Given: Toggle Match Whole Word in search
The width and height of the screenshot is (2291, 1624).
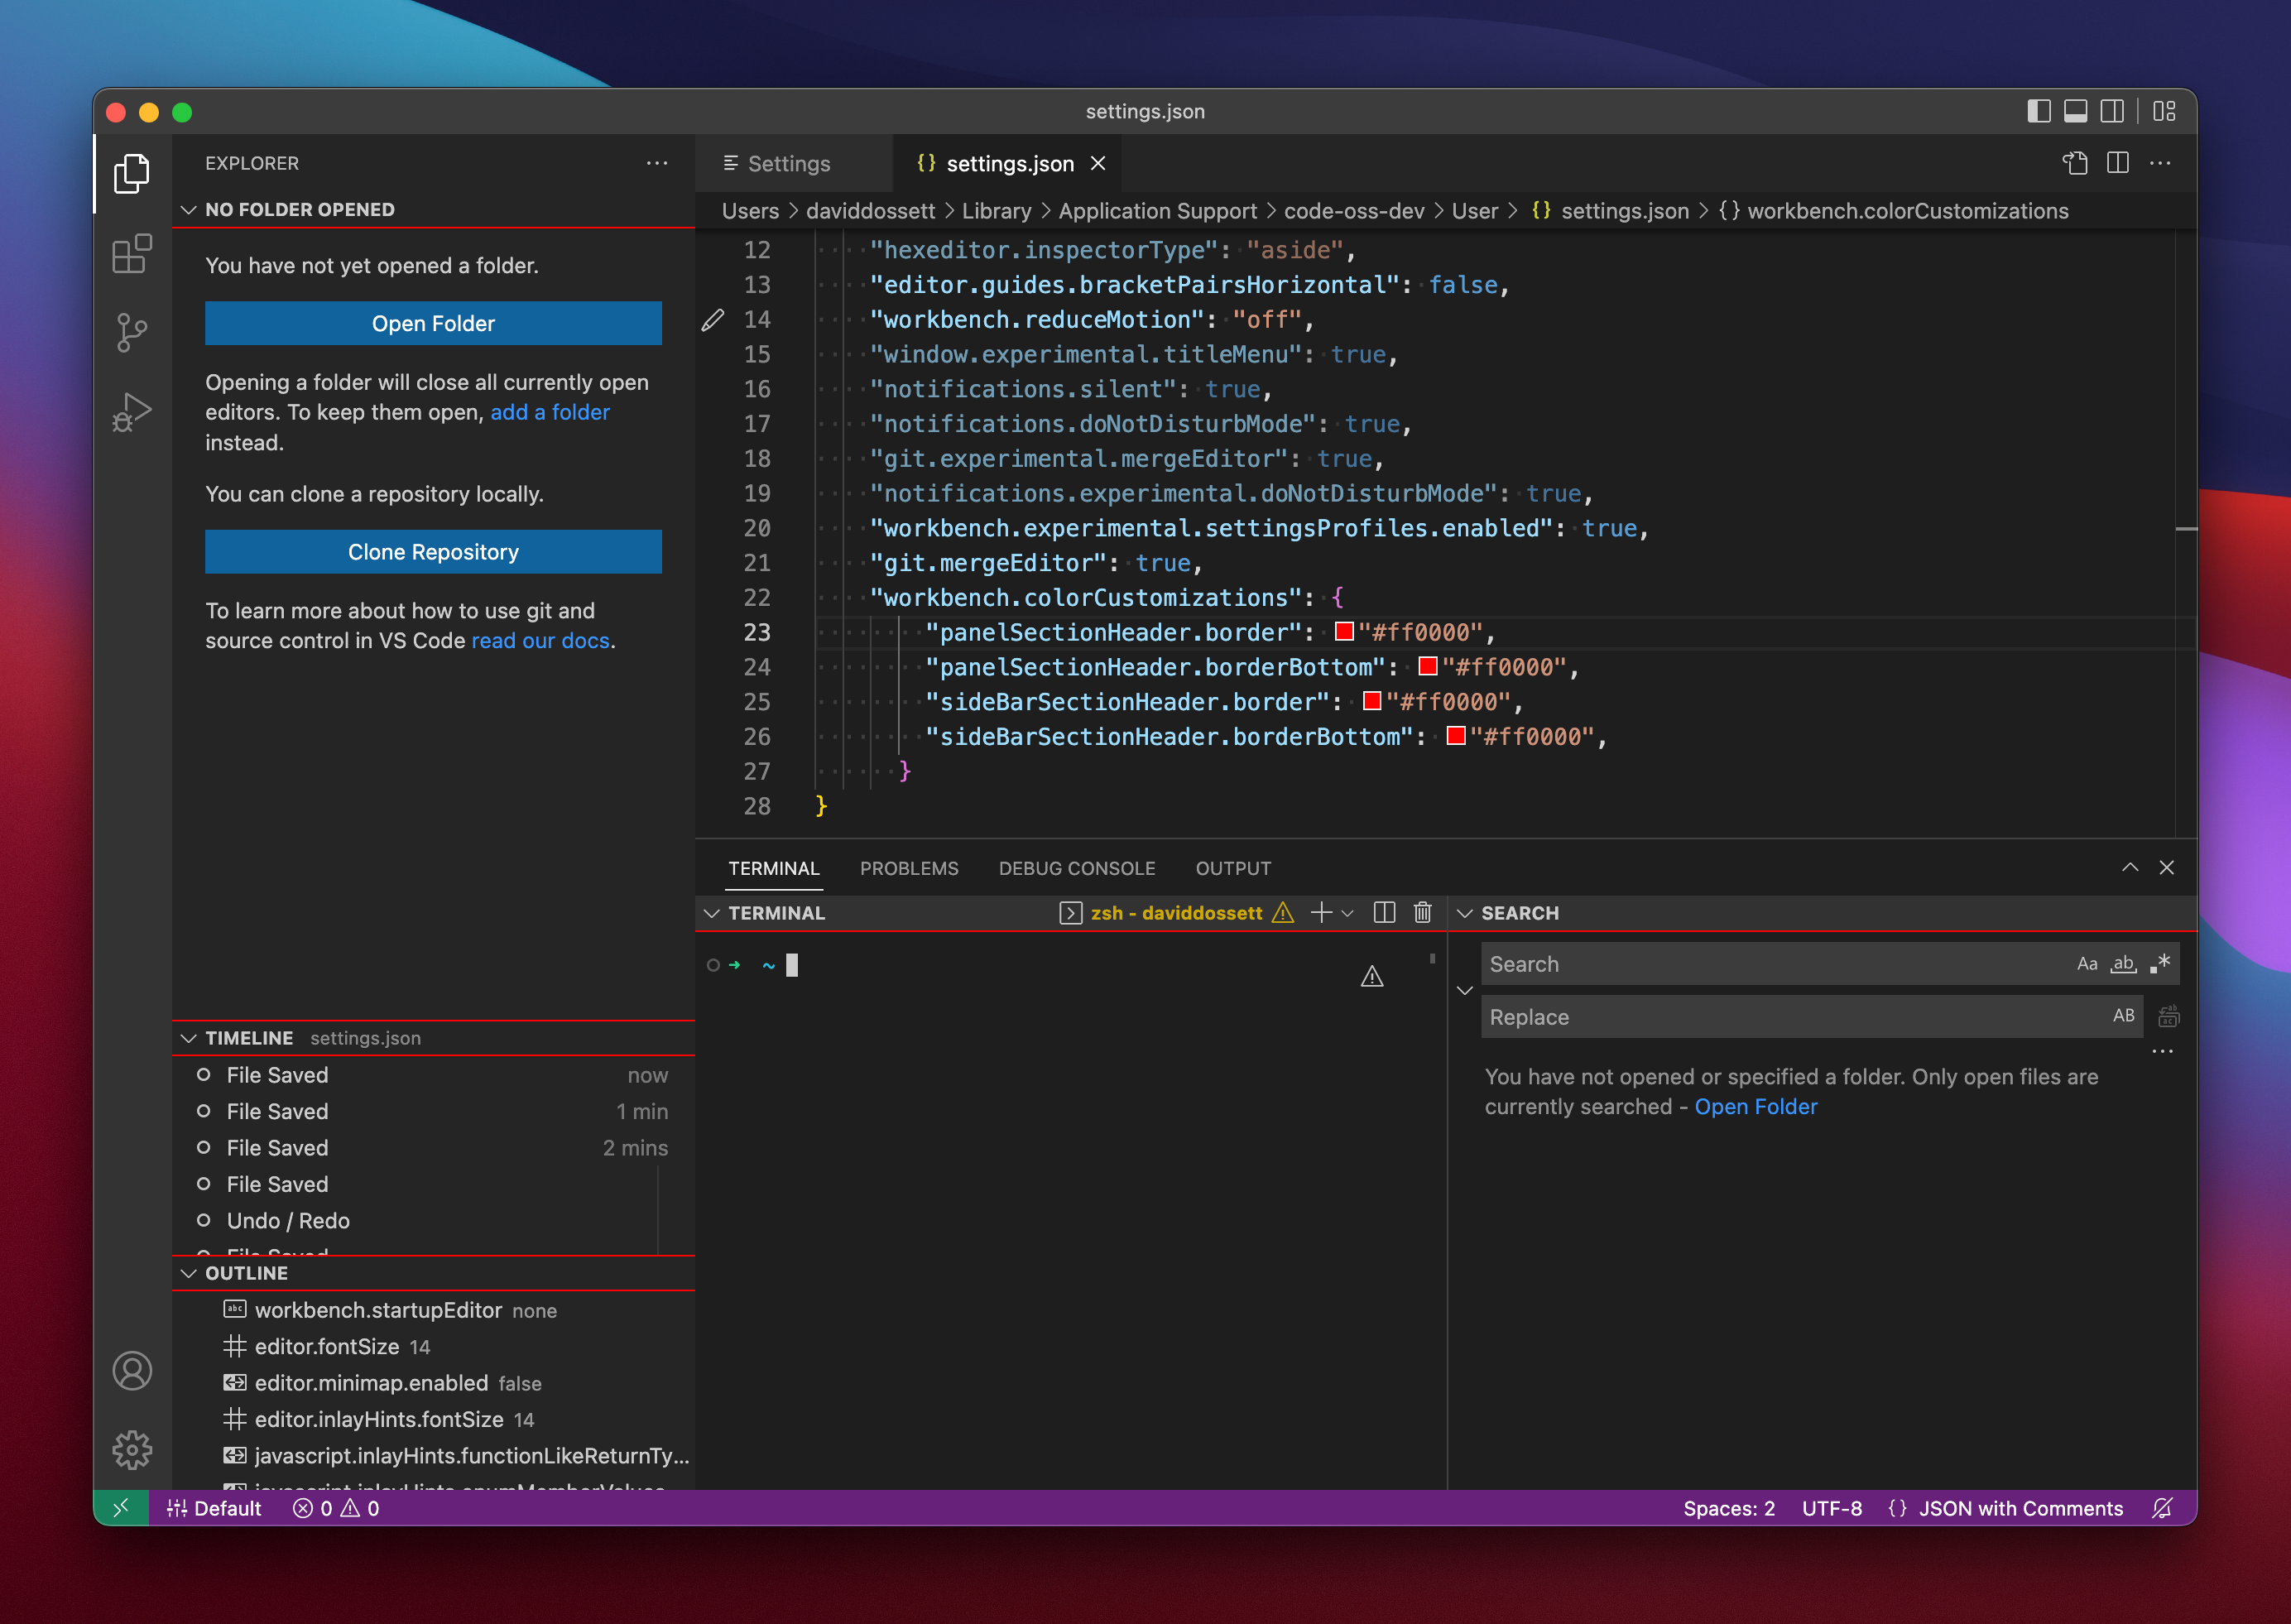Looking at the screenshot, I should [x=2123, y=964].
